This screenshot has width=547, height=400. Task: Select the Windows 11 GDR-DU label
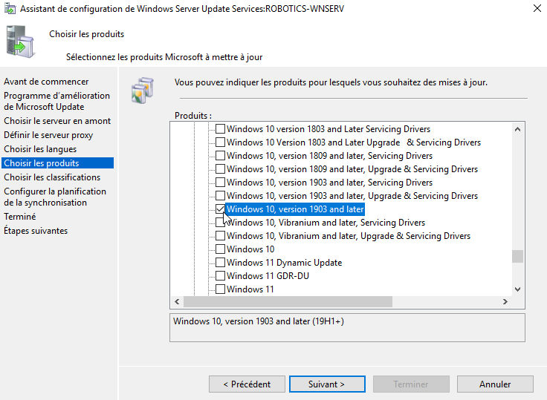pos(268,276)
